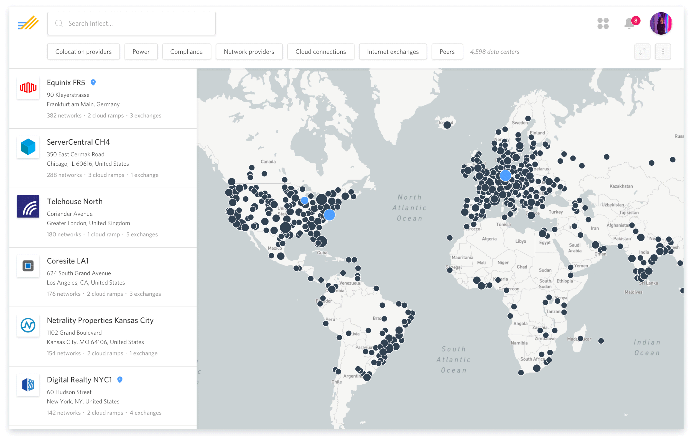Open the Telehouse North listing title

(x=75, y=201)
